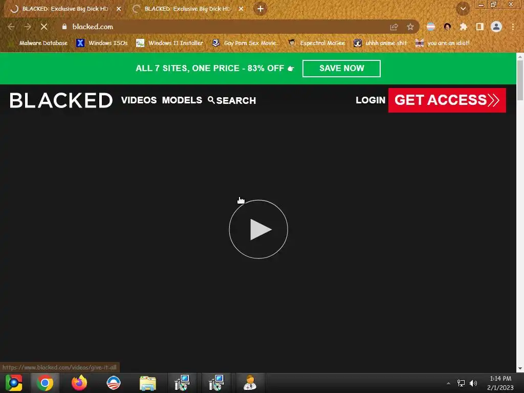Click the Start button on taskbar
The height and width of the screenshot is (393, 524).
(14, 383)
